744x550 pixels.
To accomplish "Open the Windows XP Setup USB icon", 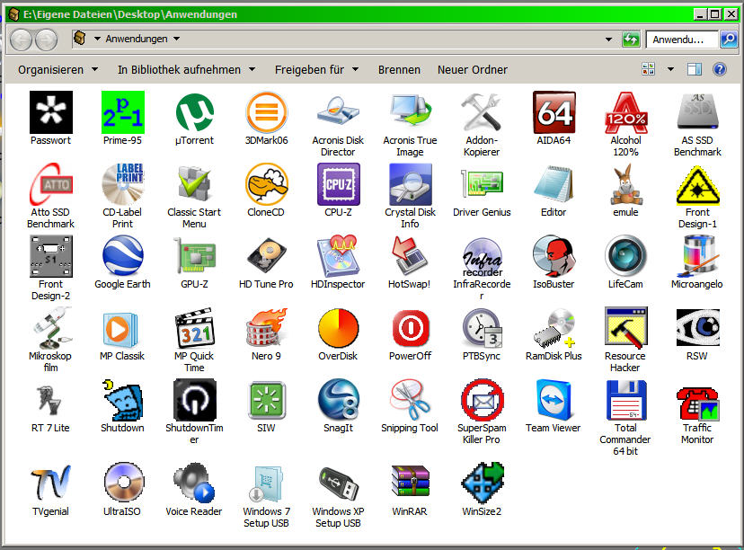I will click(x=338, y=483).
